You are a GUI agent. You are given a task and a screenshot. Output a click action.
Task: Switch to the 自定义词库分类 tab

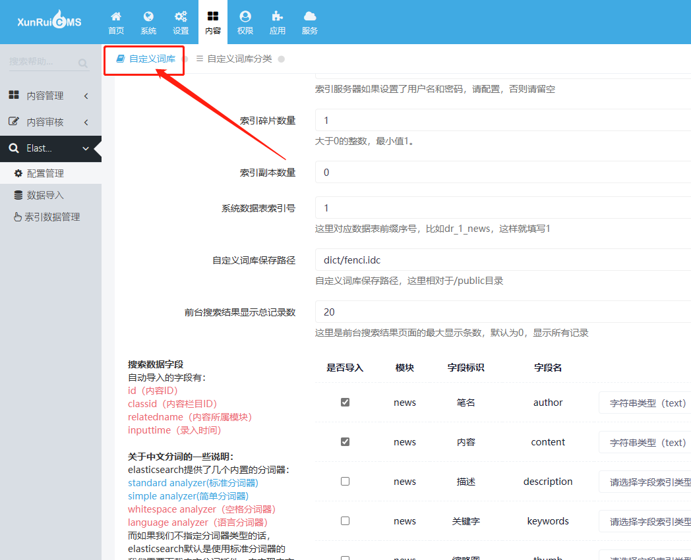point(234,59)
